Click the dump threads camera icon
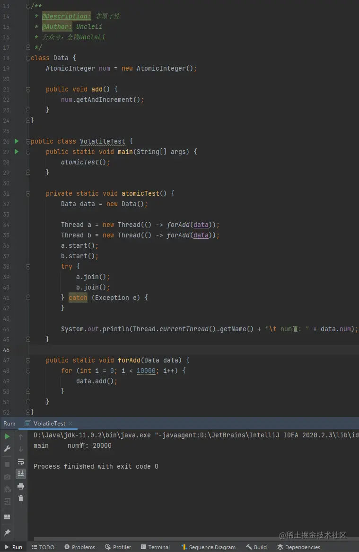 click(x=7, y=477)
